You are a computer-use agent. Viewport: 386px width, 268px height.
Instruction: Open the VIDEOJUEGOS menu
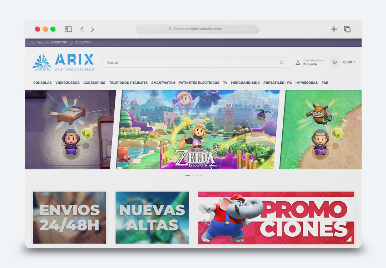tap(68, 83)
